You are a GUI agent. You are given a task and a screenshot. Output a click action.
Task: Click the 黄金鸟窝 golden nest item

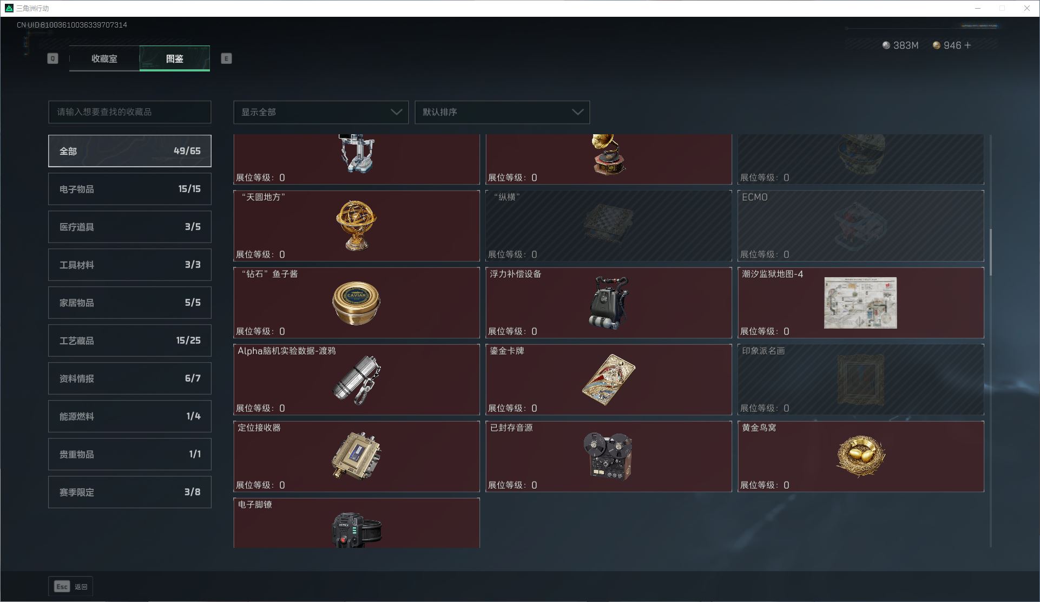click(860, 456)
